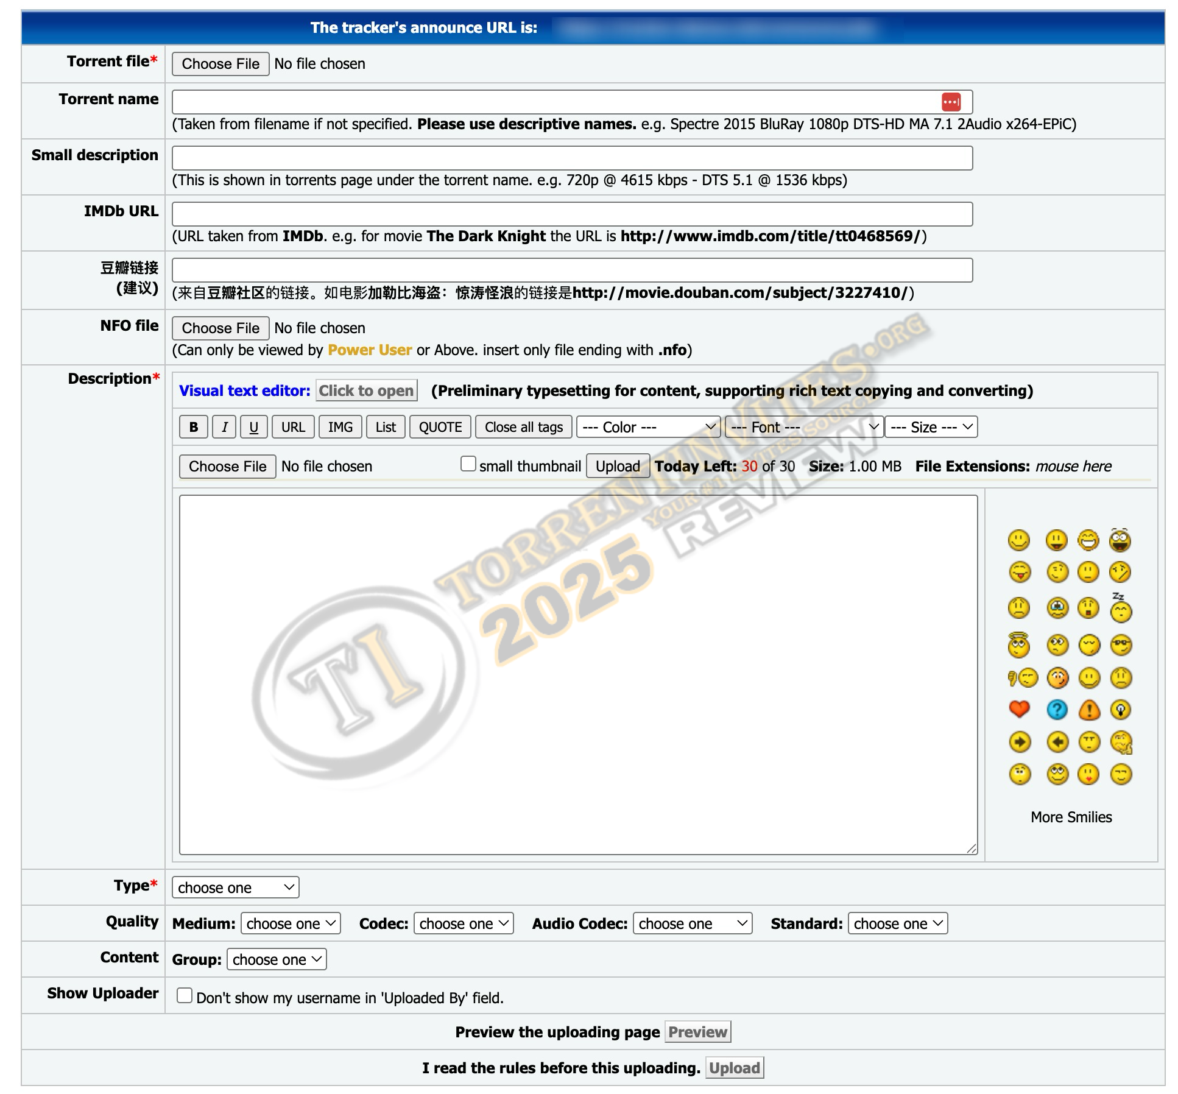Insert the thumbs-down smiley

(1023, 678)
